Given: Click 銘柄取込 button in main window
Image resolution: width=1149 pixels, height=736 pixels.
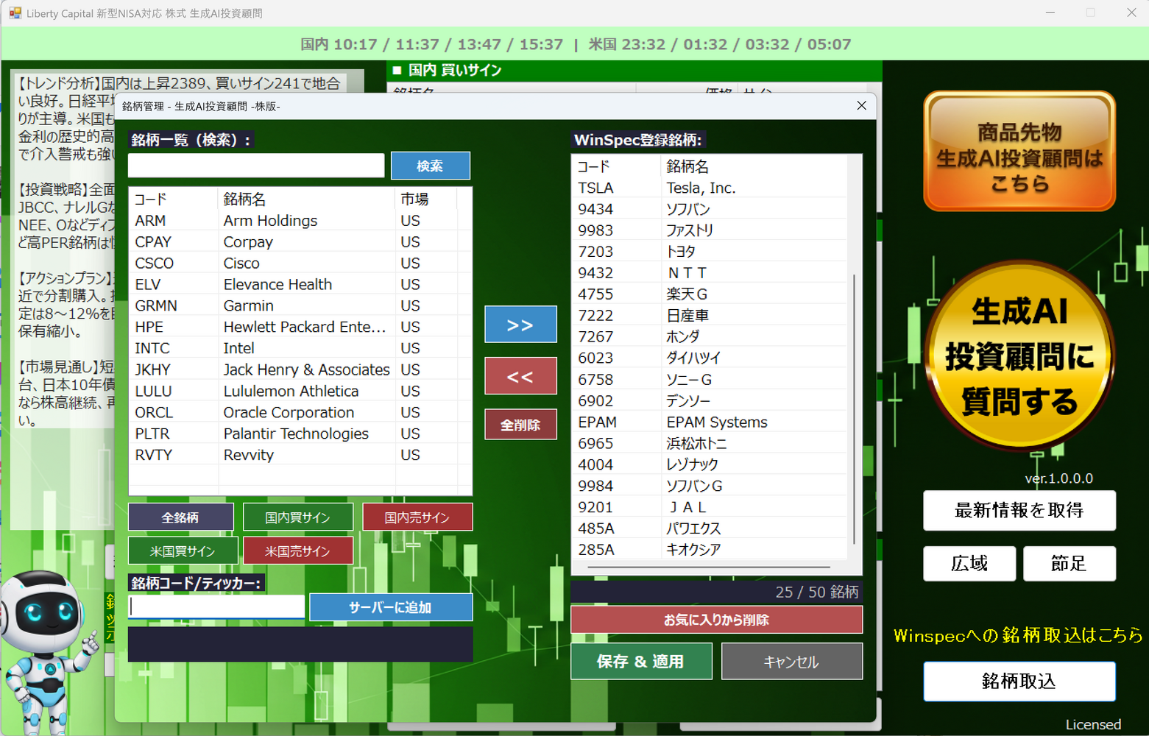Looking at the screenshot, I should tap(1019, 681).
